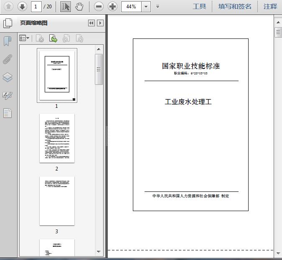The width and height of the screenshot is (282, 260).
Task: Open the 填写和签名 pane
Action: pos(235,7)
